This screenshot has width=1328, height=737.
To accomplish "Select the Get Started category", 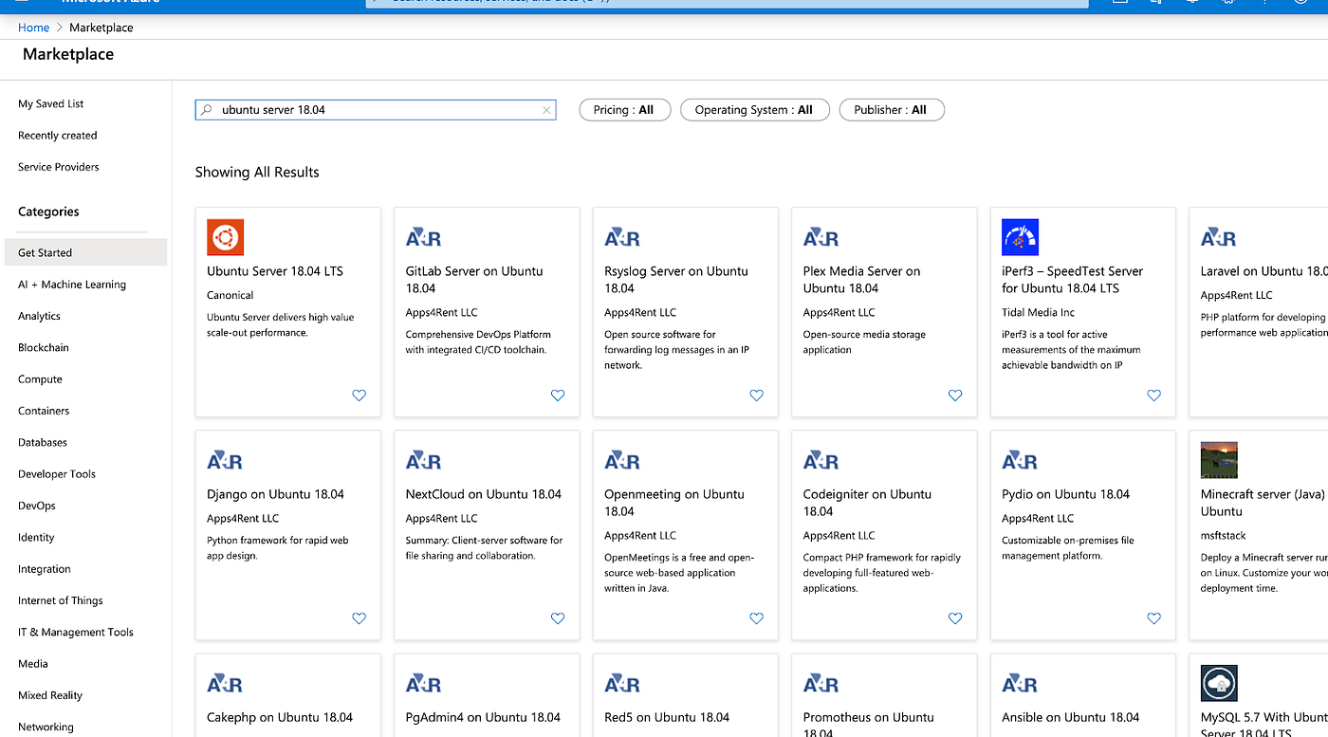I will click(83, 252).
